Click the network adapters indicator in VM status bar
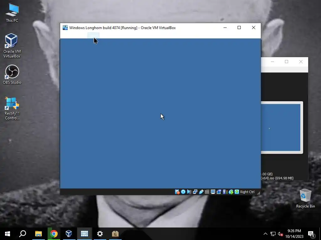 pyautogui.click(x=195, y=192)
